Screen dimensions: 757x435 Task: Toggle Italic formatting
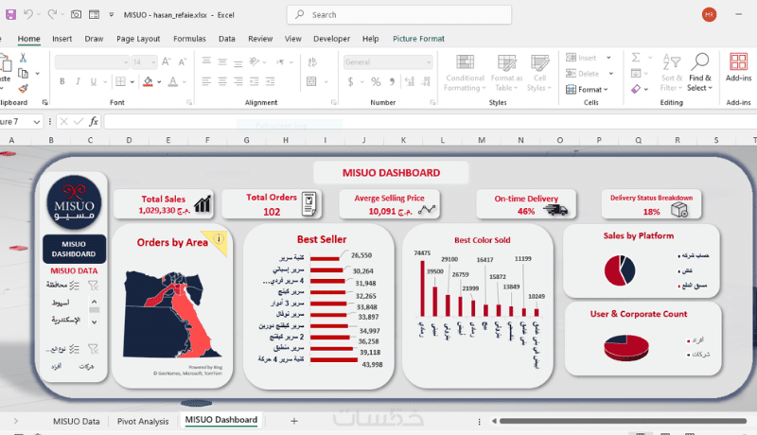(78, 81)
